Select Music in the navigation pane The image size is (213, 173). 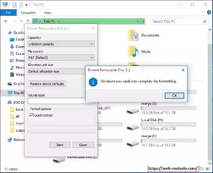click(x=17, y=67)
